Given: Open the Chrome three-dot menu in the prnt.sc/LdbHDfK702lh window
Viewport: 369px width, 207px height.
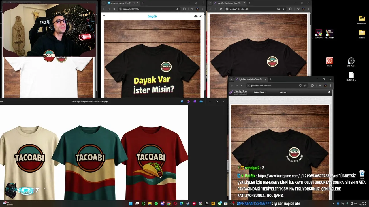Looking at the screenshot, I should coord(330,85).
